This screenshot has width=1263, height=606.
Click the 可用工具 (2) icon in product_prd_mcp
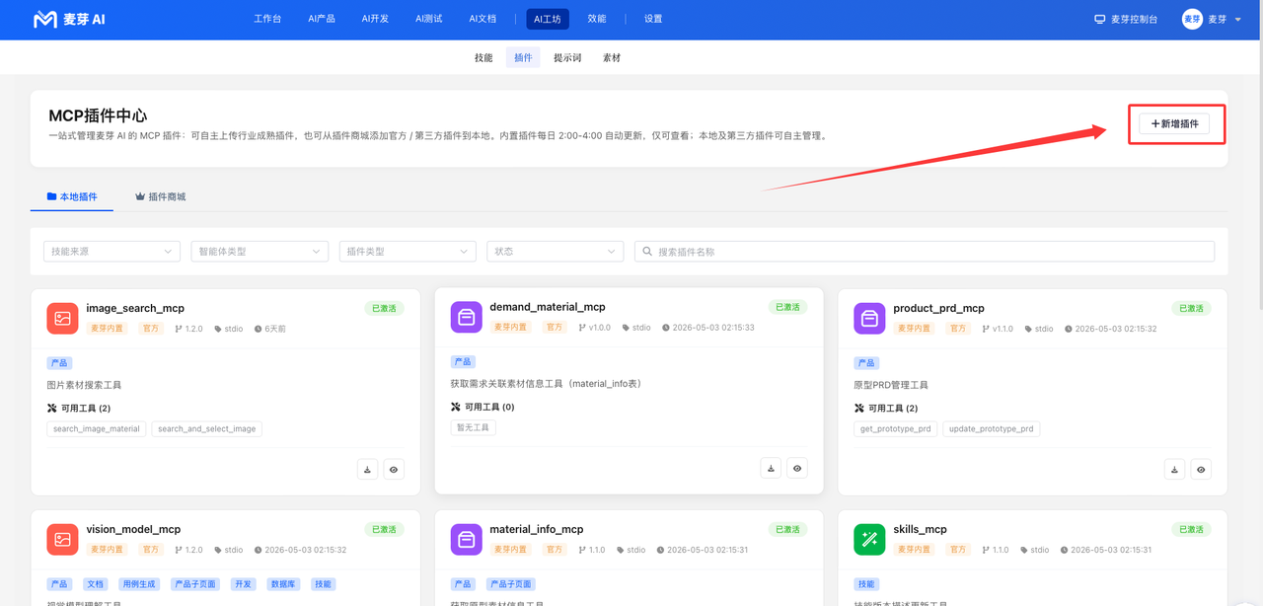pos(859,408)
